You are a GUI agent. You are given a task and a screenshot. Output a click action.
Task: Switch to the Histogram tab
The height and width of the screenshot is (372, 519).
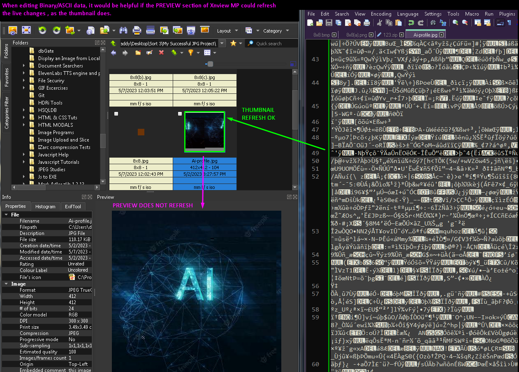(x=45, y=207)
